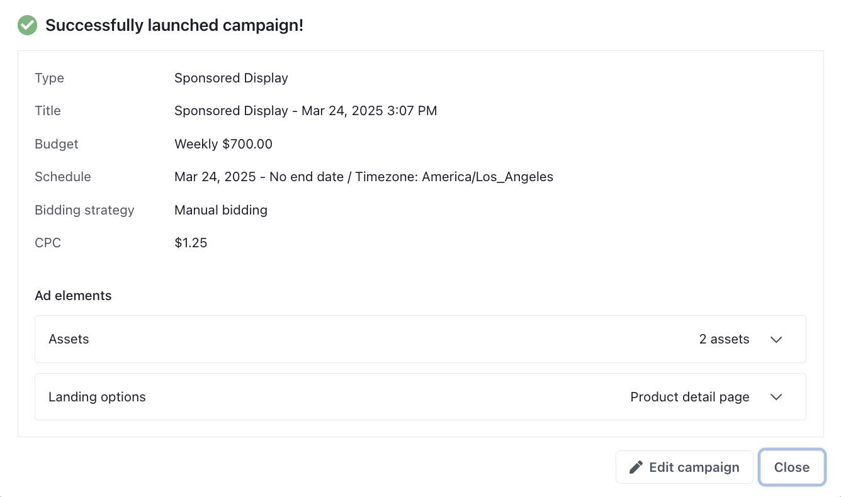Expand the Landing options chevron

point(776,397)
